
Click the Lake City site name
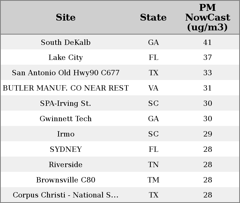click(x=66, y=58)
